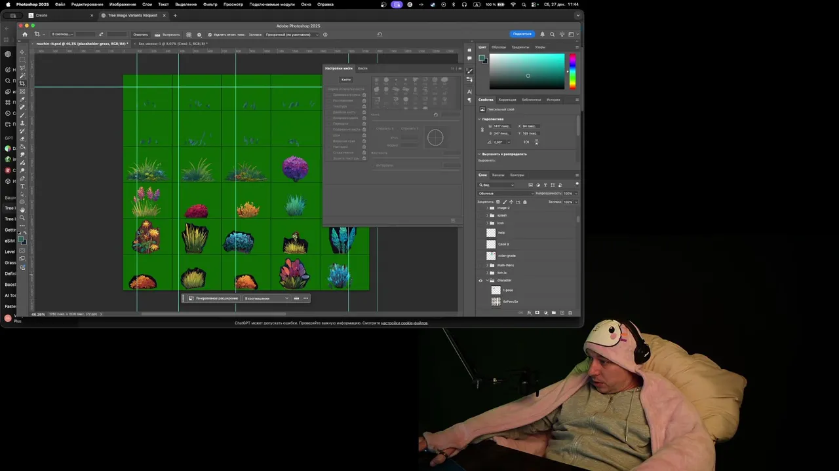
Task: Open the generative expand ratio dropdown
Action: point(266,298)
